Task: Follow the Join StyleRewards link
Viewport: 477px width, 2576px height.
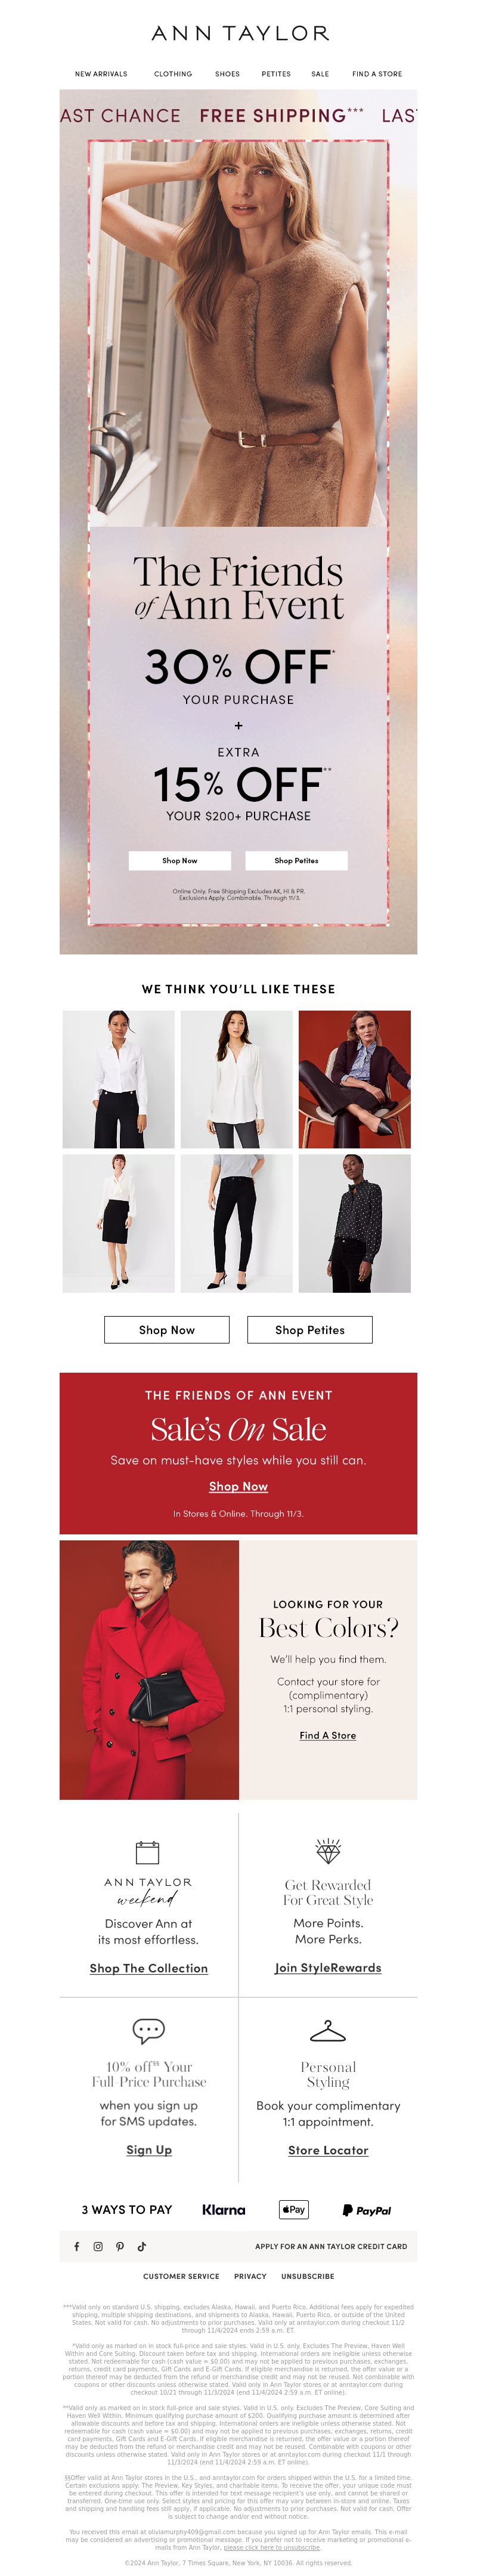Action: click(328, 1967)
